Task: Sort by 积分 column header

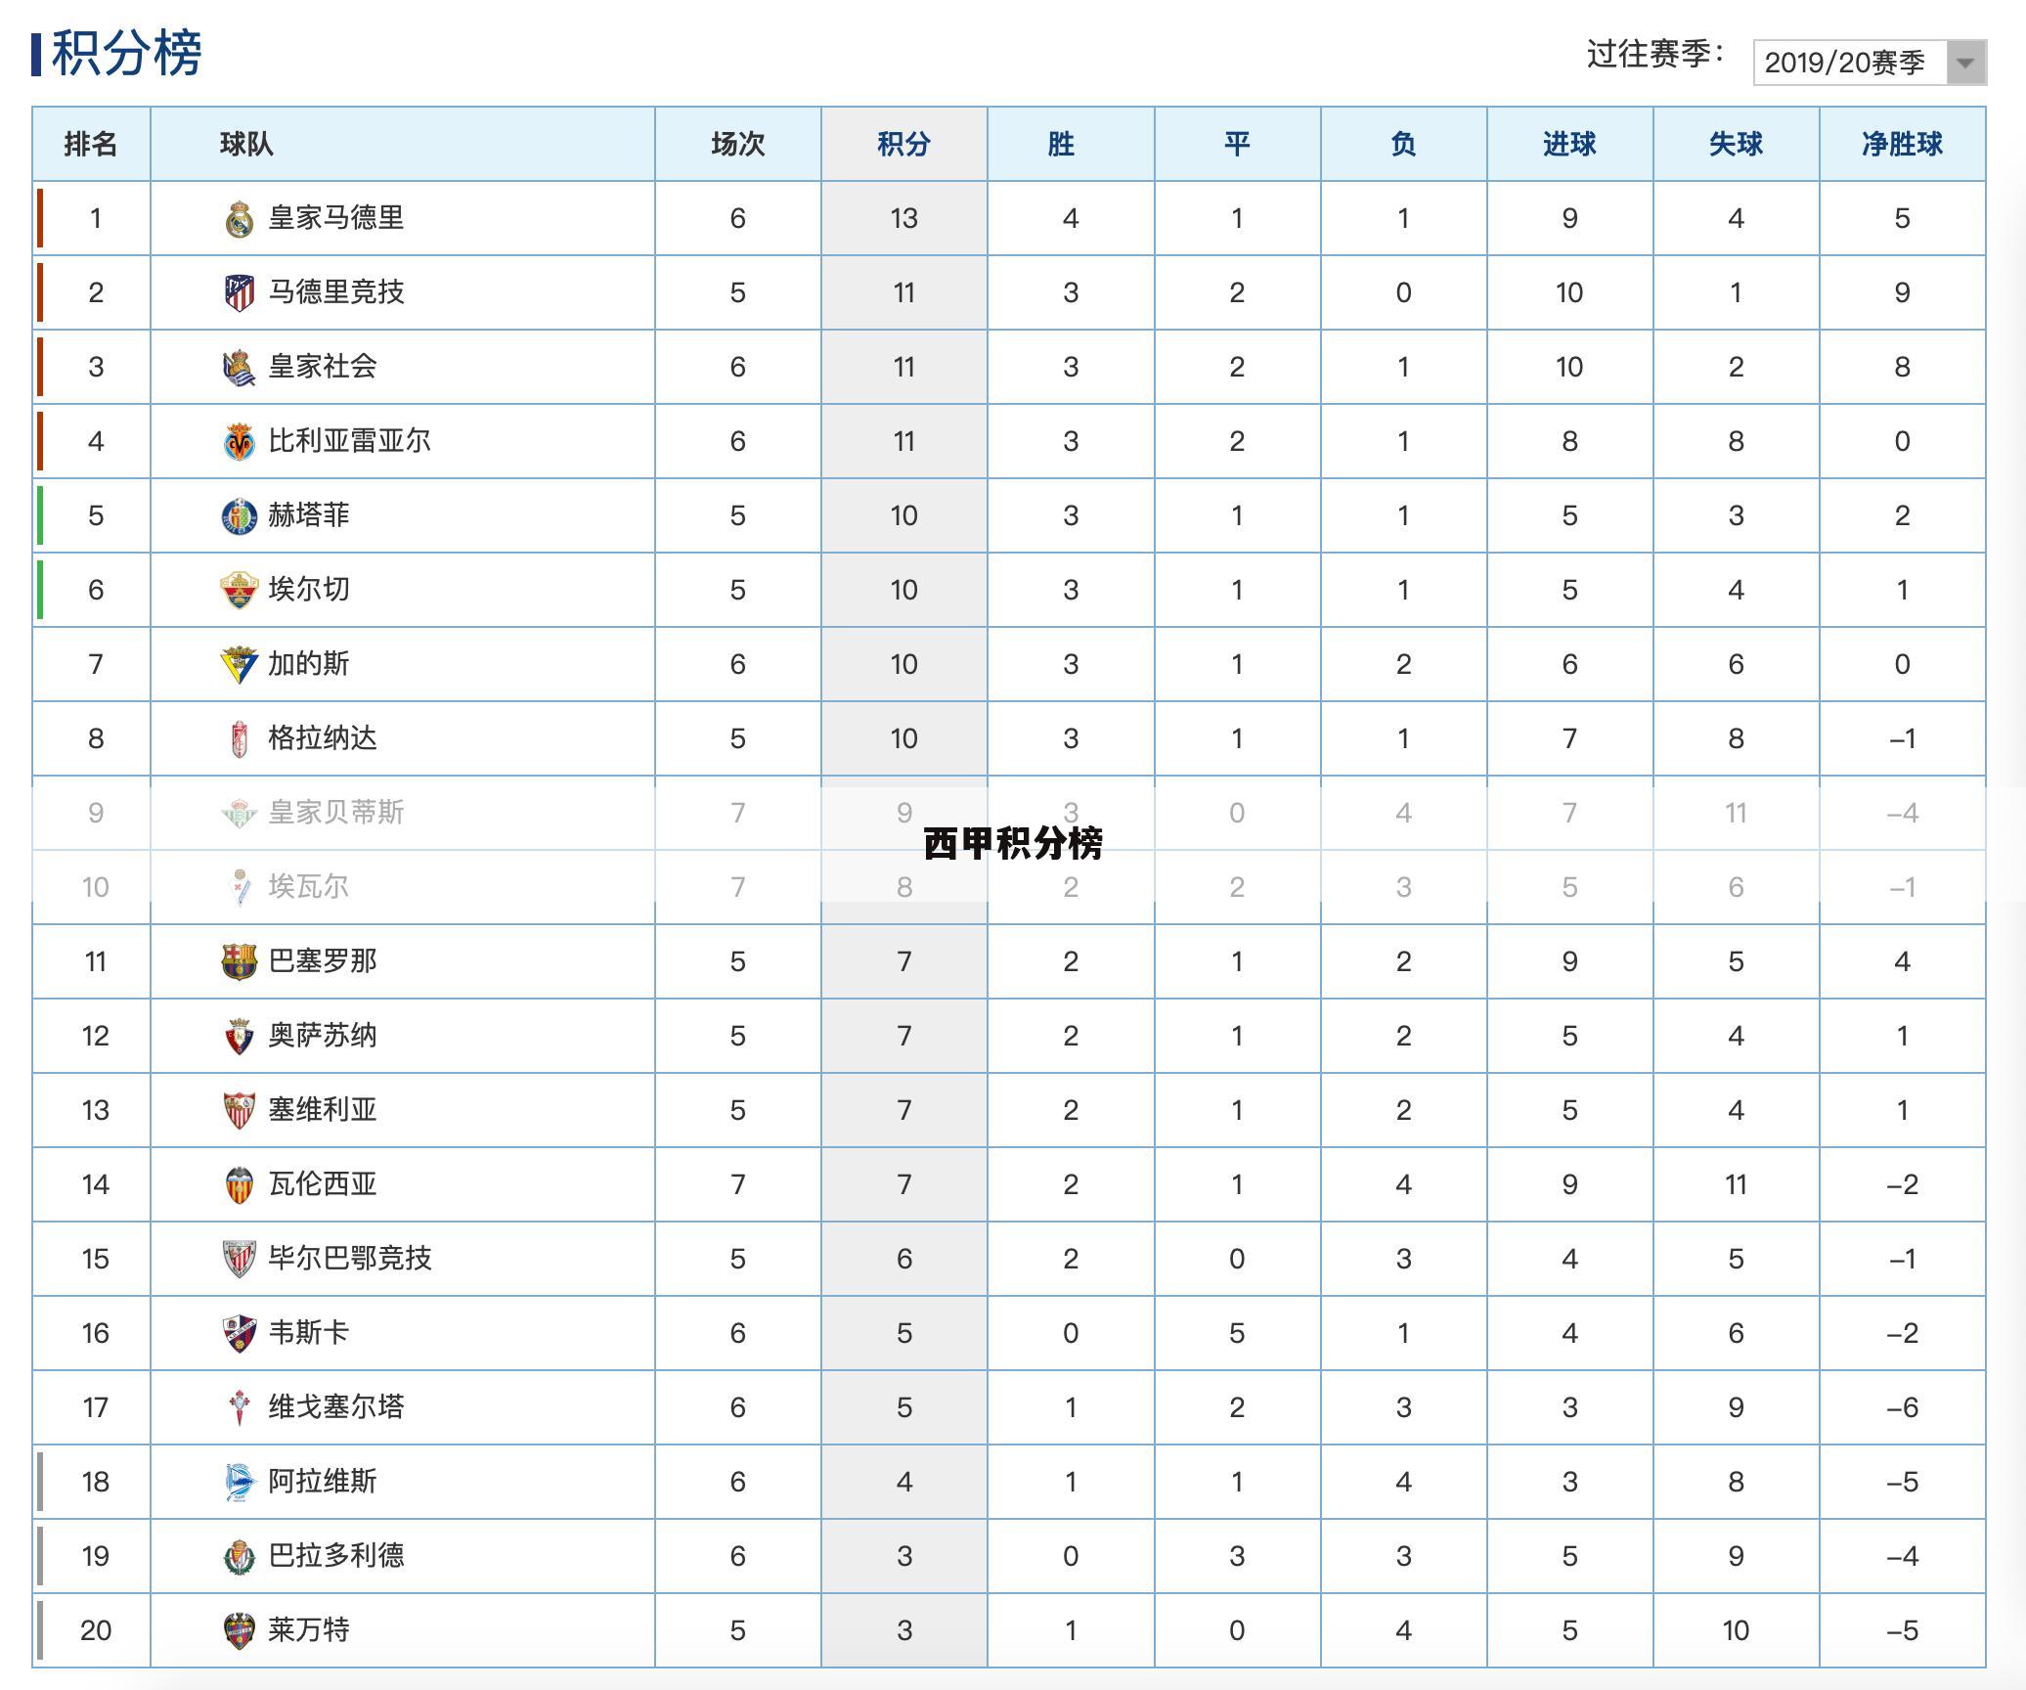Action: 903,145
